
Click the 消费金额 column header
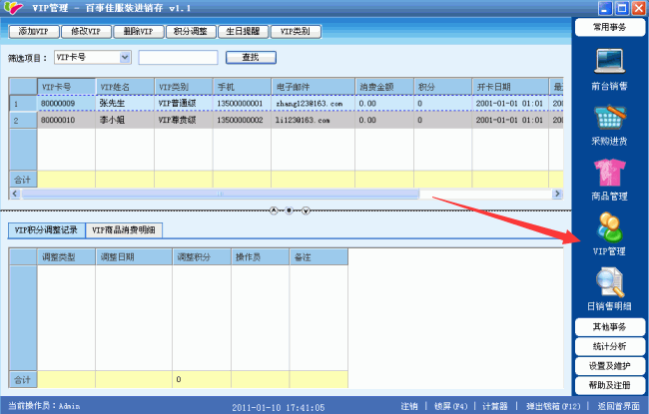(384, 87)
